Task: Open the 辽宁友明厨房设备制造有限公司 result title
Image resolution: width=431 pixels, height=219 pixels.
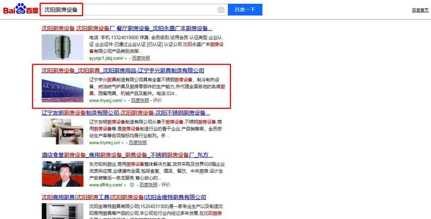Action: pos(125,113)
